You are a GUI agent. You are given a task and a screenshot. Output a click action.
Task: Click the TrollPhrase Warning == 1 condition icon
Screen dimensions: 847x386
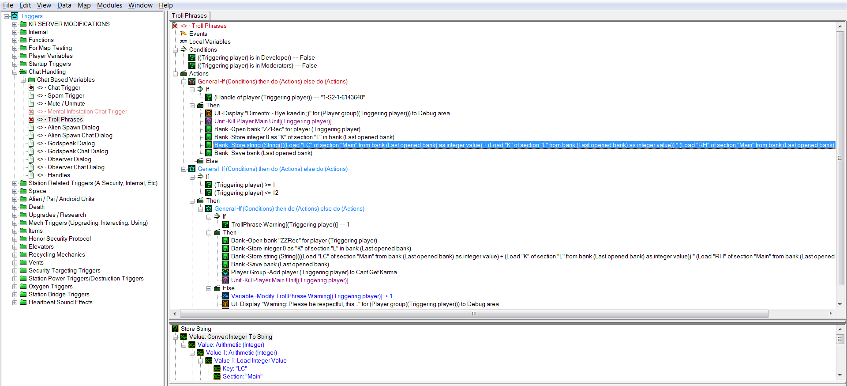(225, 224)
